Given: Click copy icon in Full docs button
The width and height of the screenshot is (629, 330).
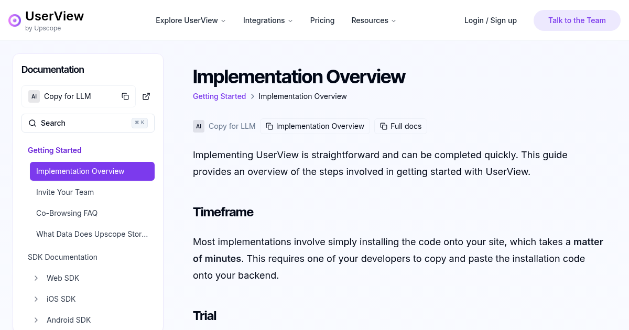Looking at the screenshot, I should point(384,126).
